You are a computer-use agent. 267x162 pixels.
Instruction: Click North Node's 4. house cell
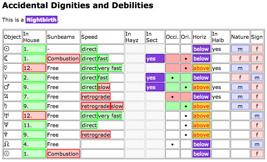[34, 144]
